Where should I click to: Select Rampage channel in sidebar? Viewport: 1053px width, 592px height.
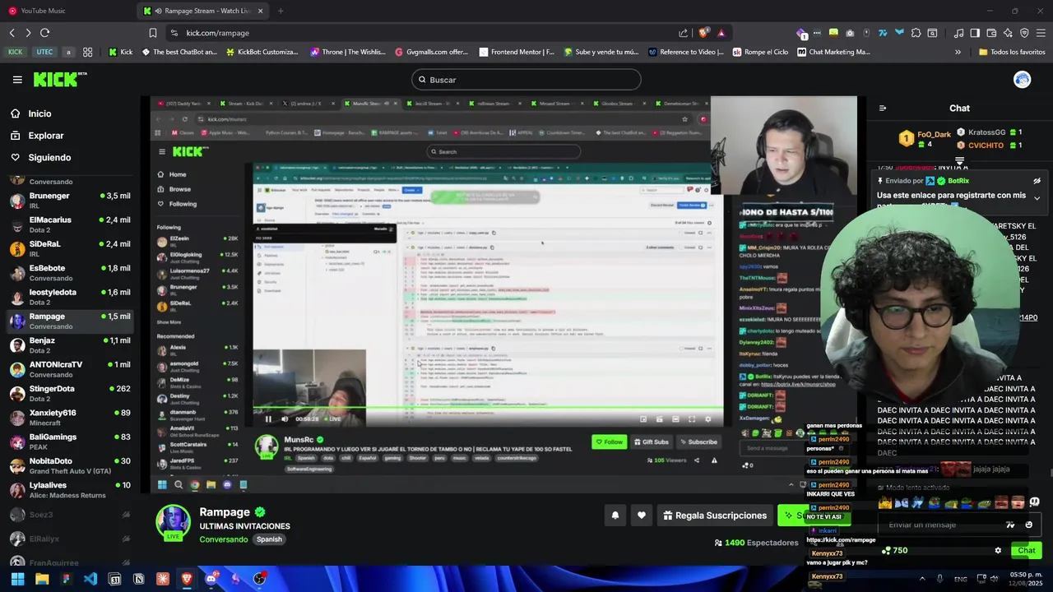(69, 321)
